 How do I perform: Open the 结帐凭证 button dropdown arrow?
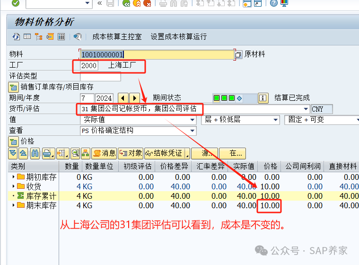coord(187,153)
